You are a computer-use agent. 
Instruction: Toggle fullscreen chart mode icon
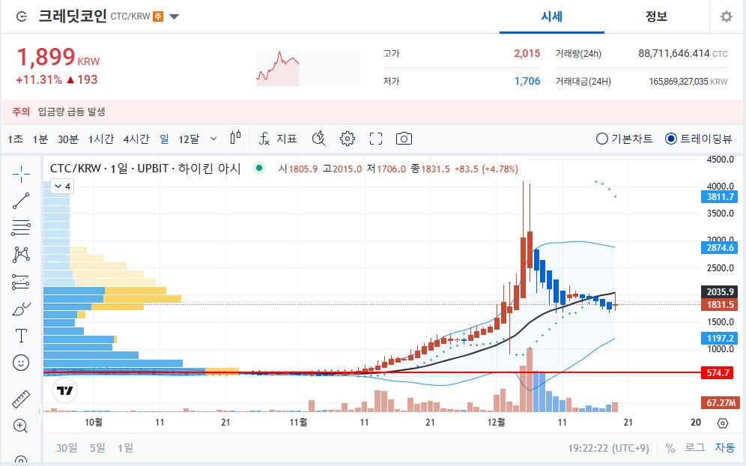pyautogui.click(x=376, y=139)
